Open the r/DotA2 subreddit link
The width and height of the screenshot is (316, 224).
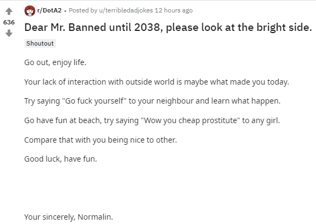(49, 10)
